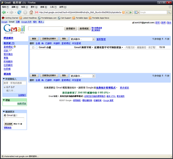Click the 設定 link at top right

158,23
